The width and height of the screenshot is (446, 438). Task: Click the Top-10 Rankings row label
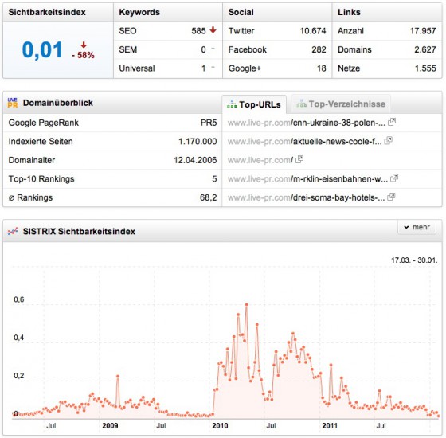click(41, 179)
